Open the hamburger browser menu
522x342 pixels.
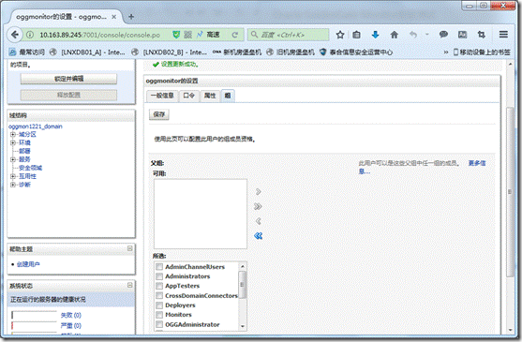(503, 35)
